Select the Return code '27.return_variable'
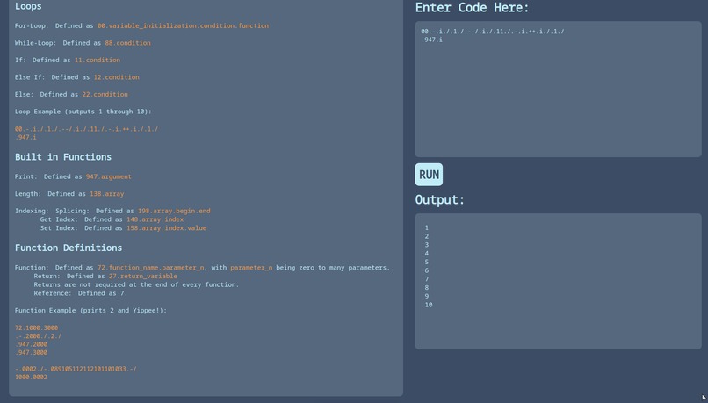The width and height of the screenshot is (708, 403). [x=143, y=277]
